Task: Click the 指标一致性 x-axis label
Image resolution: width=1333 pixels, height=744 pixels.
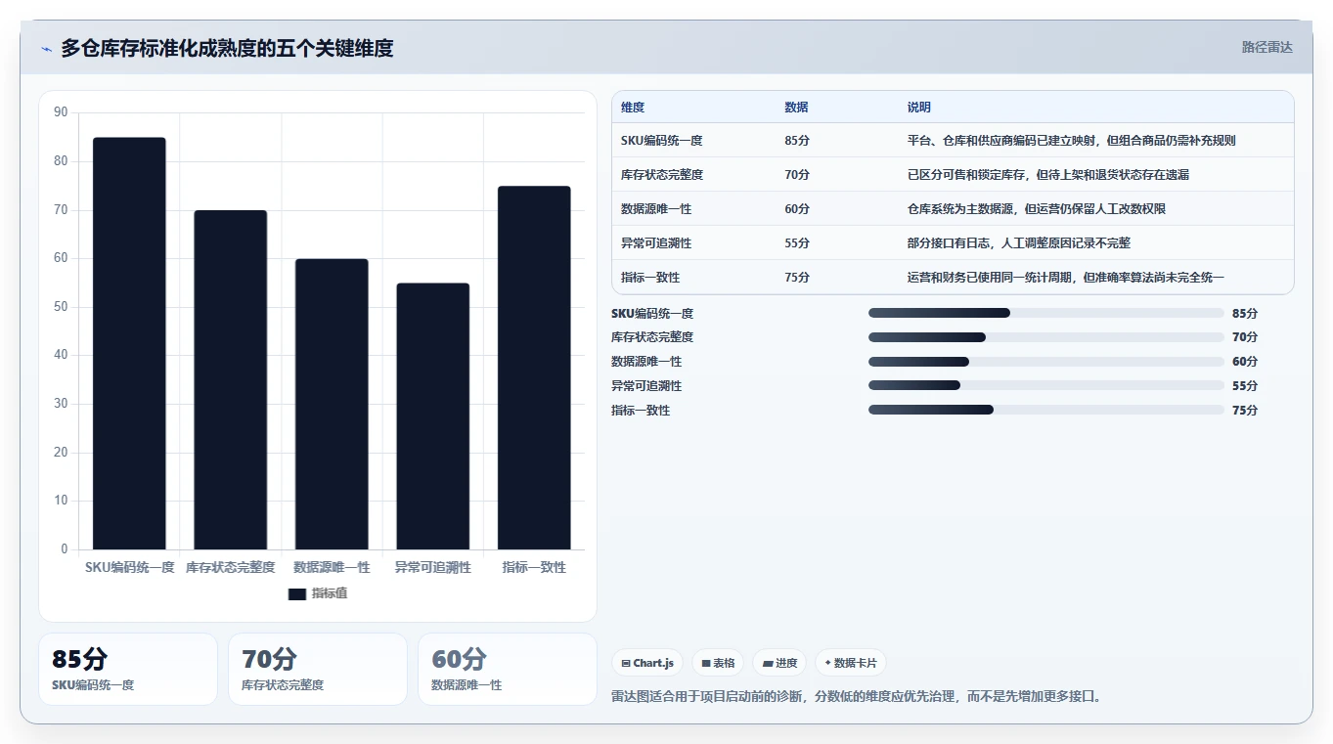Action: click(x=534, y=567)
